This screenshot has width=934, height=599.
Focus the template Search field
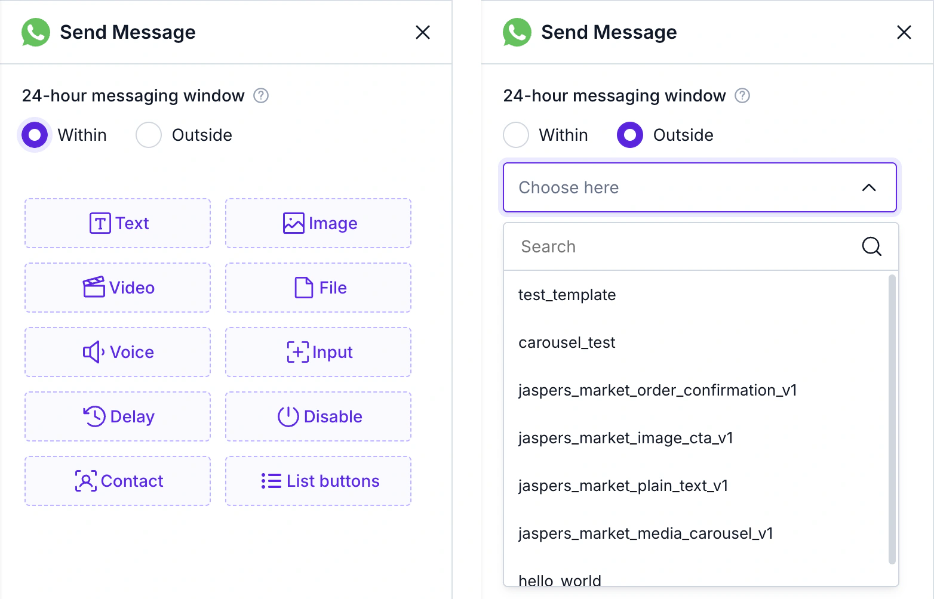pos(701,246)
